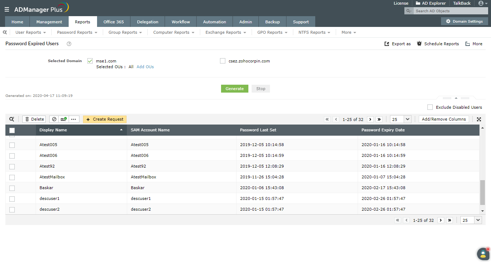Open the hamburger menu beside the ADManager Plus logo
The width and height of the screenshot is (491, 262).
(7, 9)
